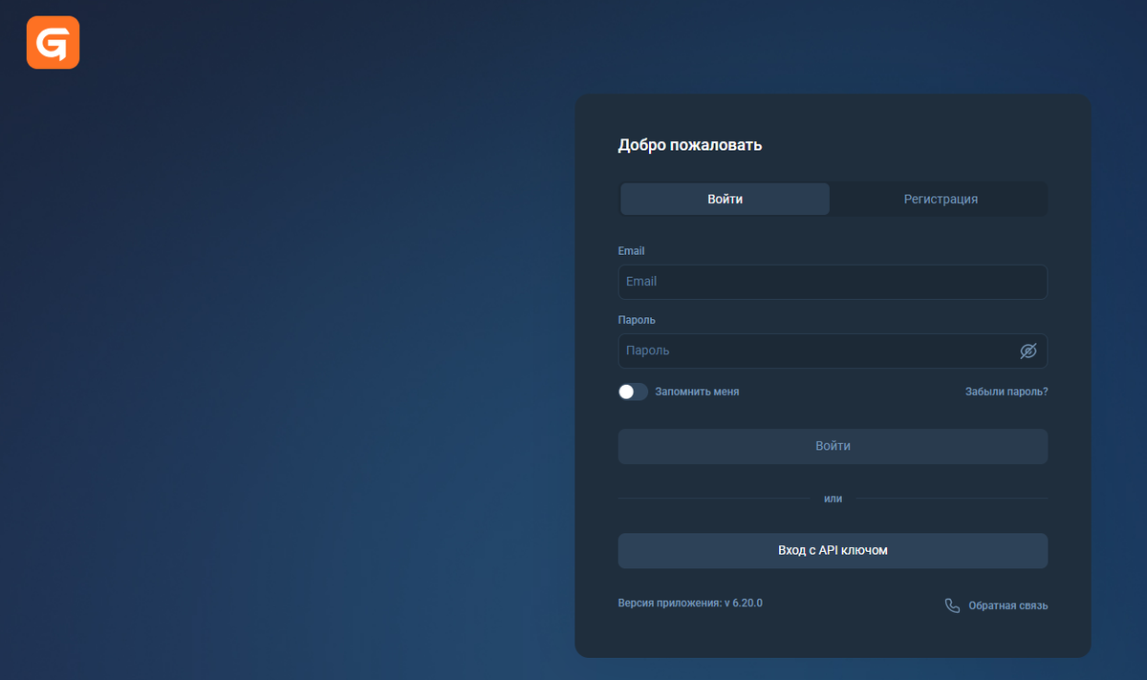The width and height of the screenshot is (1147, 680).
Task: Click the Обратная связь link text
Action: [x=1008, y=606]
